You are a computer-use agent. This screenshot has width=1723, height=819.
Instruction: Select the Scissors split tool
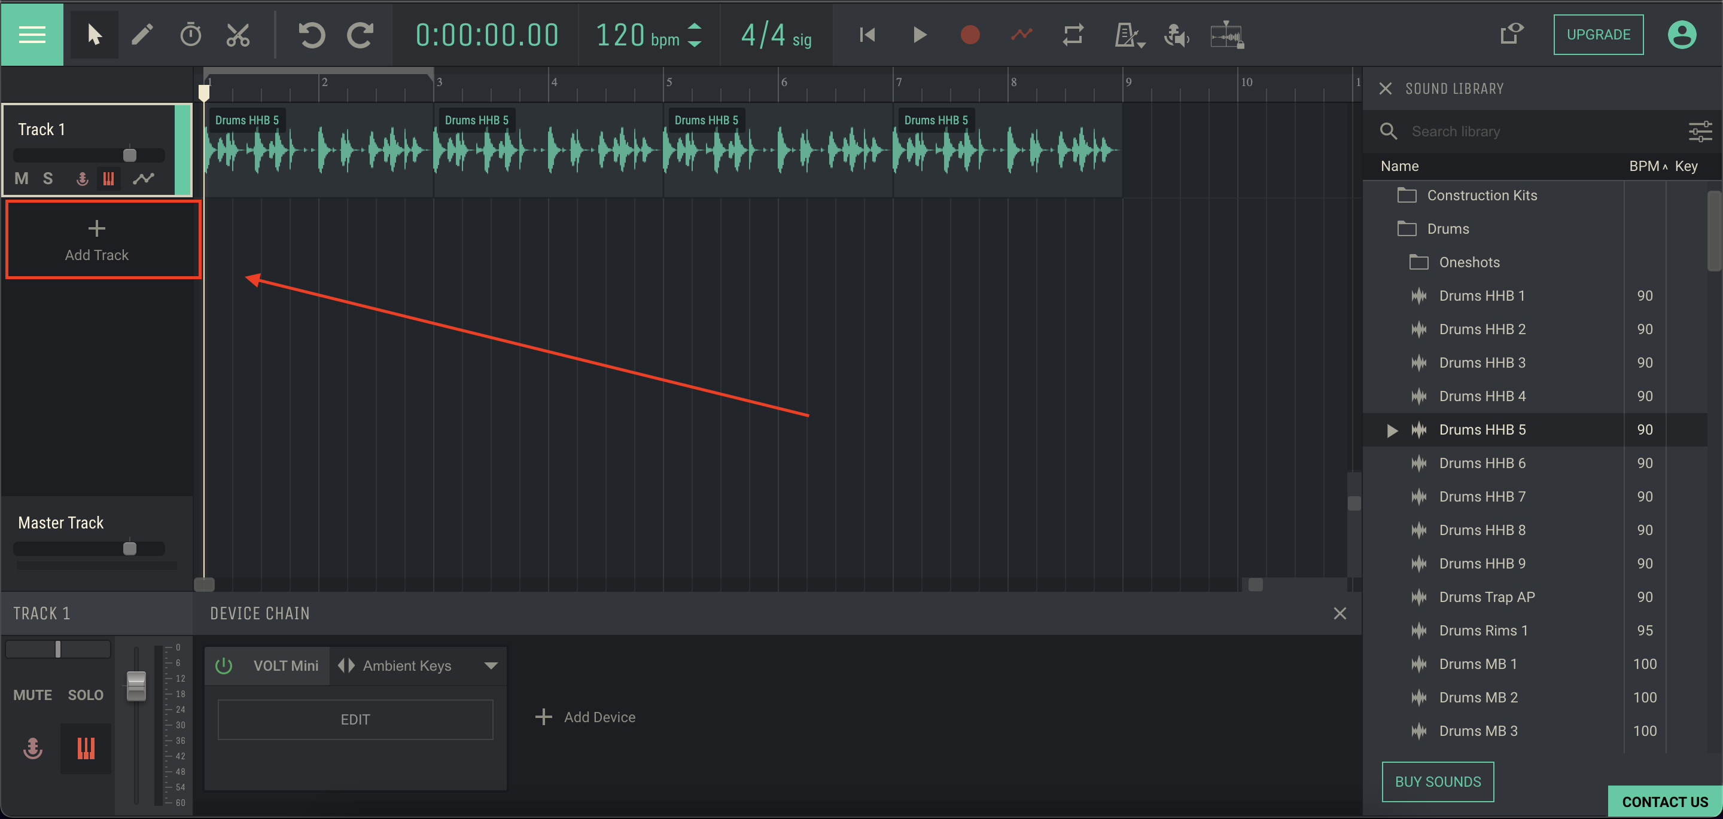[239, 34]
